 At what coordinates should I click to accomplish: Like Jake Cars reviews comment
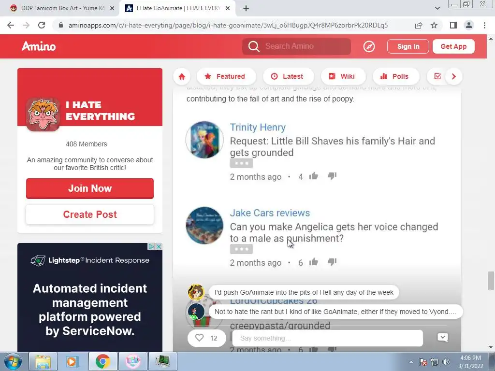pos(313,262)
